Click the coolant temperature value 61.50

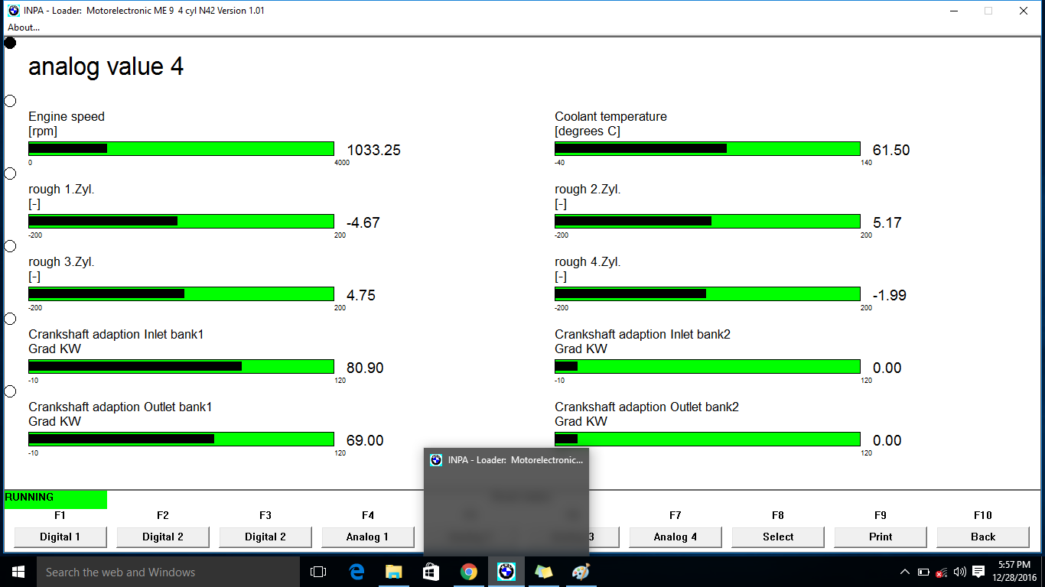pos(891,151)
